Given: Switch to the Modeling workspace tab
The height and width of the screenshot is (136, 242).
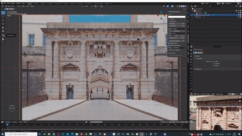Looking at the screenshot, I should point(36,4).
